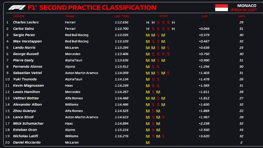Select Max Verstappen's name in the list

(x=27, y=41)
